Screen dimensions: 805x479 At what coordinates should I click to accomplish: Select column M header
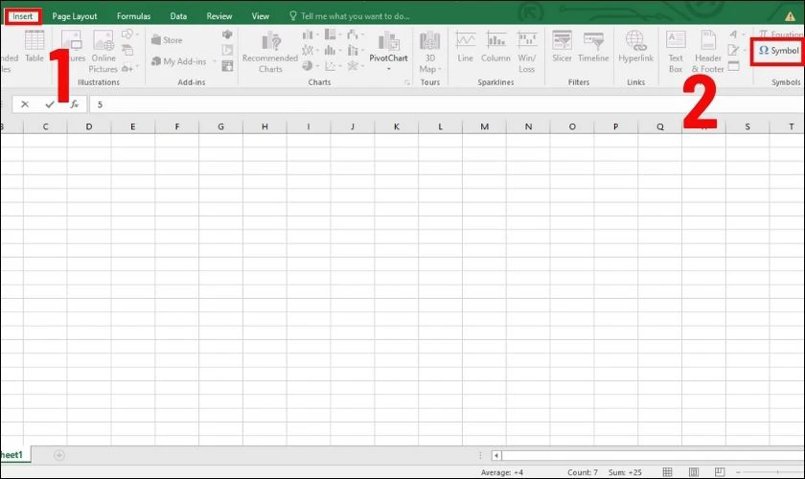(x=484, y=126)
